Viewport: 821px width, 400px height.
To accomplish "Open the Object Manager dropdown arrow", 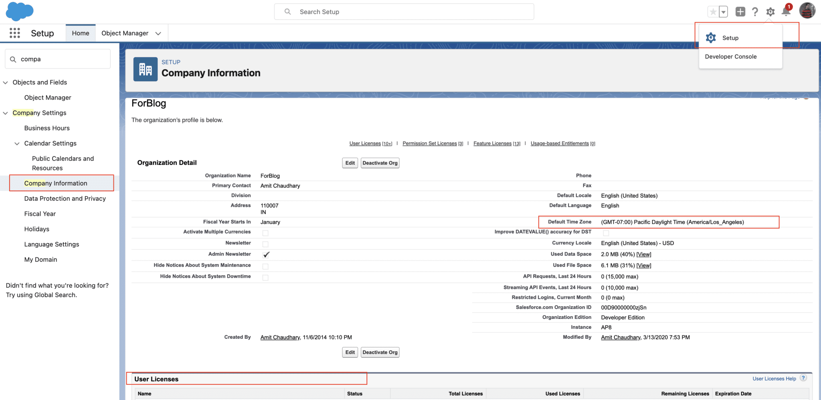I will (158, 33).
